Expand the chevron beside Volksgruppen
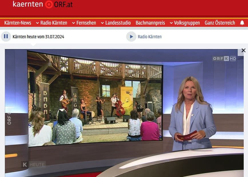Screen dimensions: 248x177 [x=171, y=23]
